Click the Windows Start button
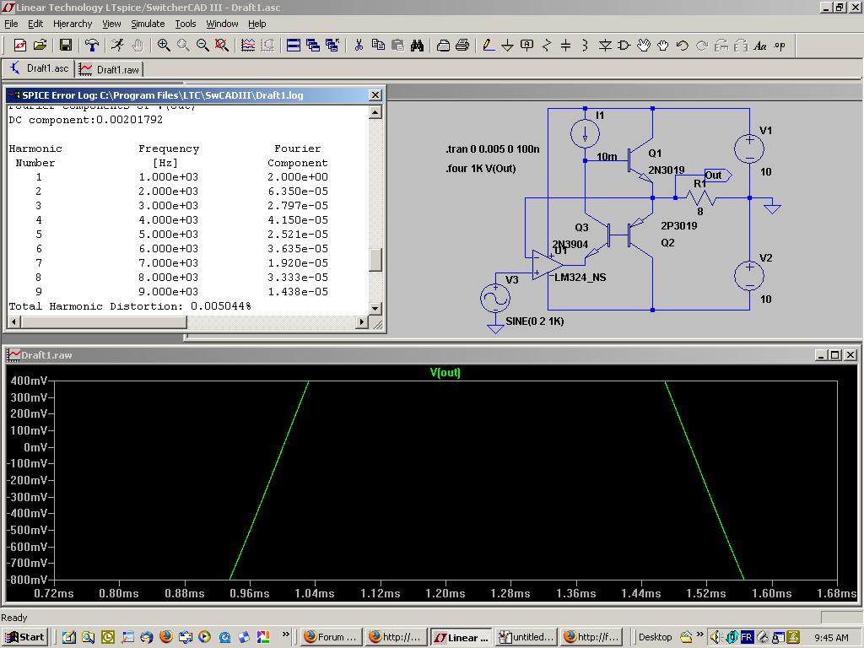This screenshot has height=648, width=864. pos(24,637)
